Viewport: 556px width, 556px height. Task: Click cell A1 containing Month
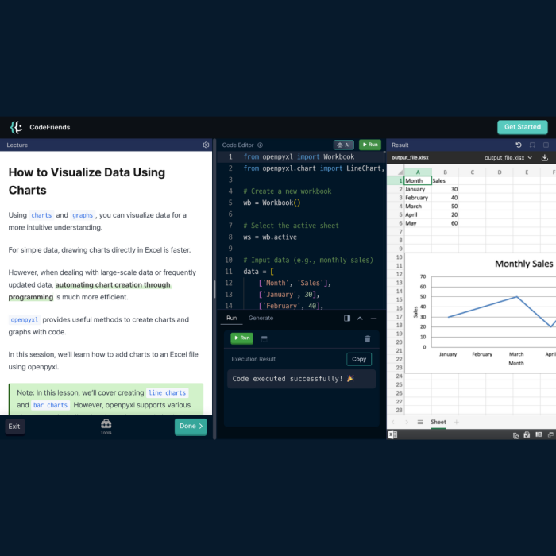point(418,180)
